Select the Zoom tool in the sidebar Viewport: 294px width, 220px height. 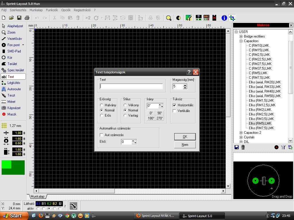point(9,32)
